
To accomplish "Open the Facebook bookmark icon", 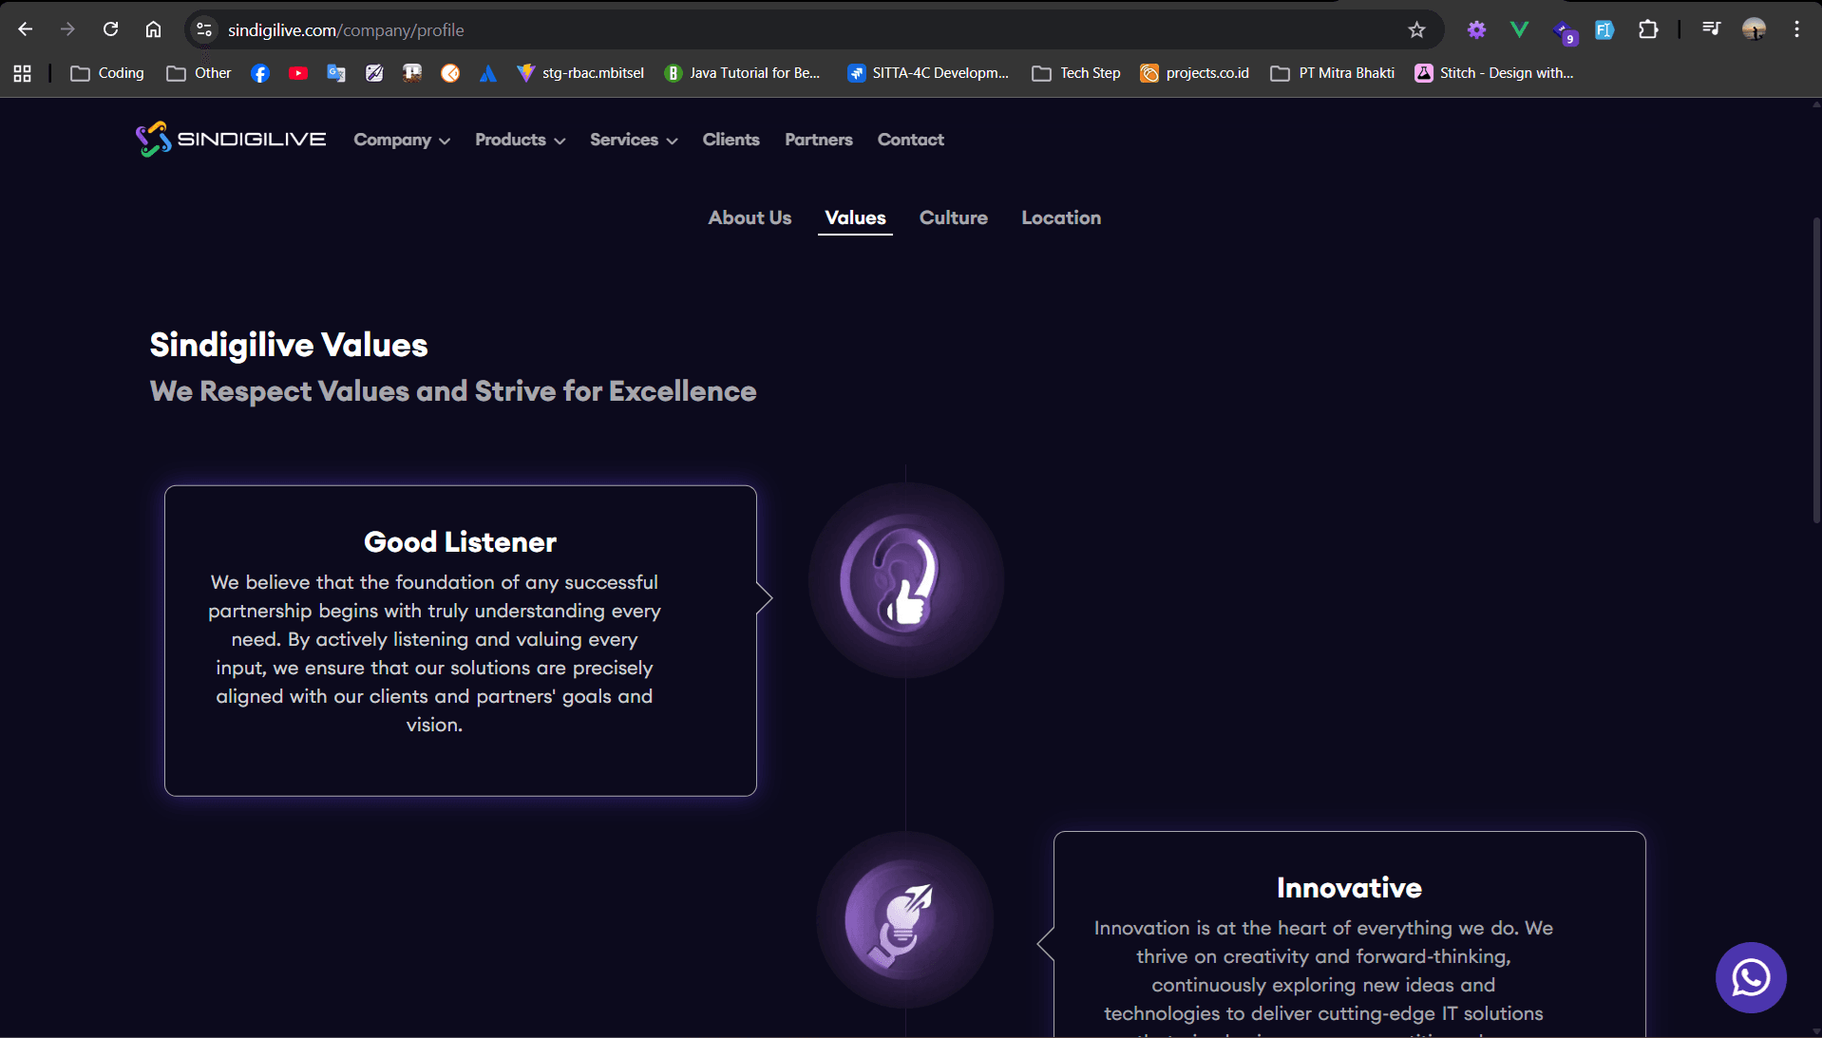I will [x=260, y=73].
